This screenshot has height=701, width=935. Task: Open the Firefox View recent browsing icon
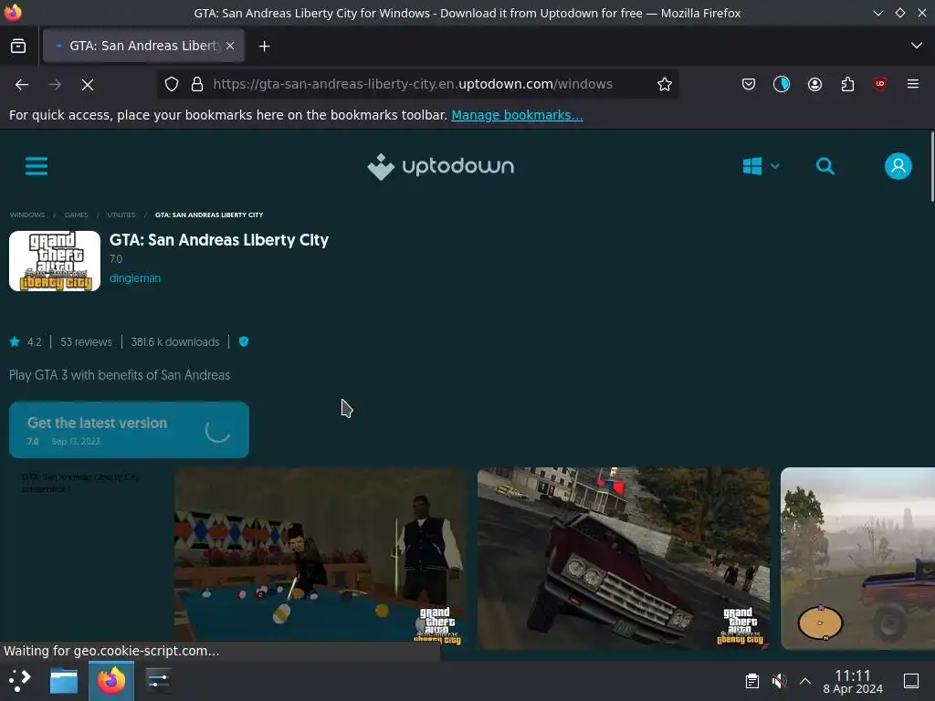point(18,46)
